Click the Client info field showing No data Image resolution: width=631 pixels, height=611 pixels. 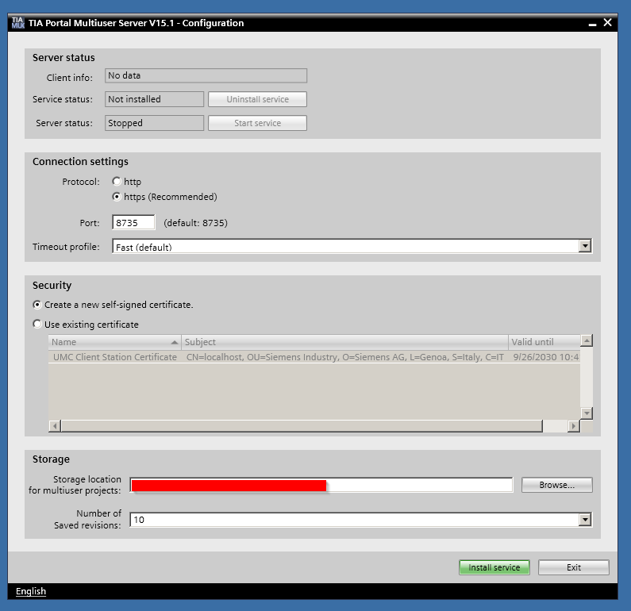click(206, 75)
